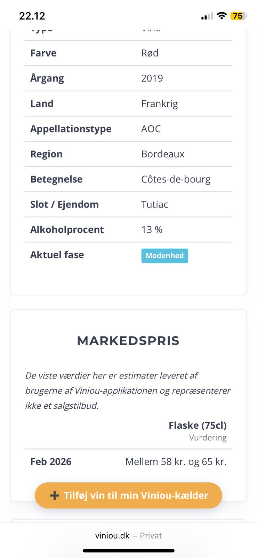The image size is (257, 558).
Task: Tap the AOC appellation type value
Action: point(151,129)
